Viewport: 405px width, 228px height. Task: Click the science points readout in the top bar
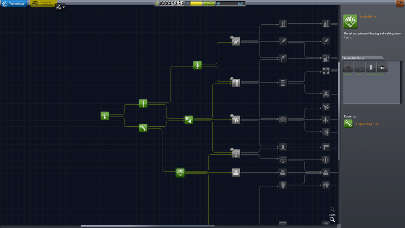pyautogui.click(x=230, y=3)
